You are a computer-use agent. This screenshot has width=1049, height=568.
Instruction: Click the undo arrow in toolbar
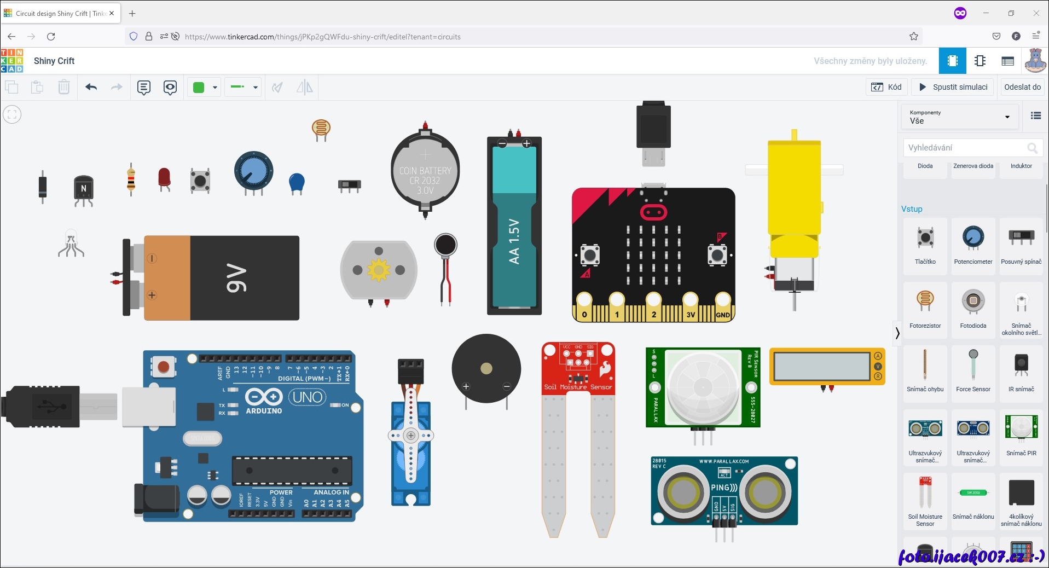[x=91, y=87]
